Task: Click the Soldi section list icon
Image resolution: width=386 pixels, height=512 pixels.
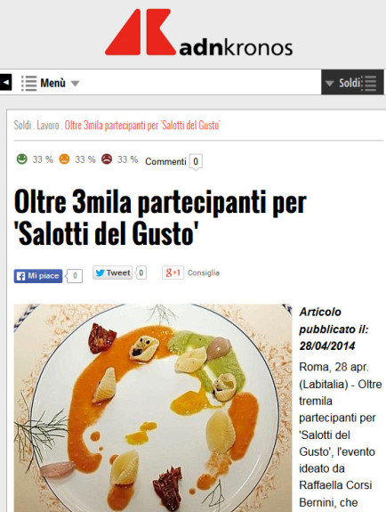Action: coord(370,83)
